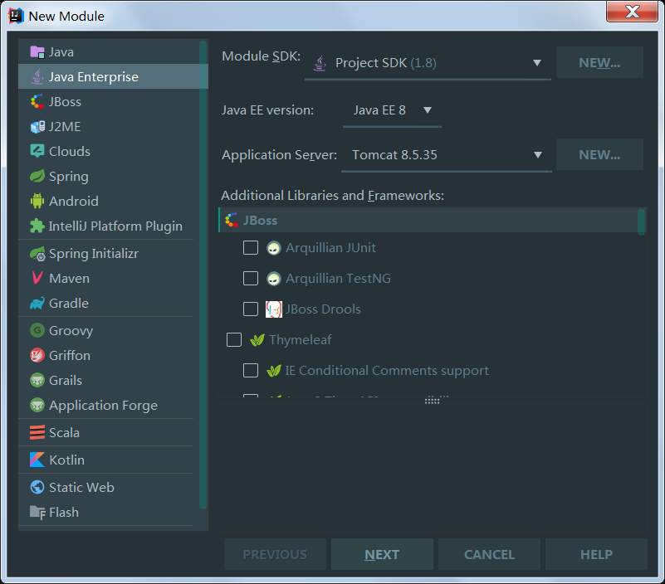Click the CANCEL button
The height and width of the screenshot is (584, 665).
pos(490,554)
